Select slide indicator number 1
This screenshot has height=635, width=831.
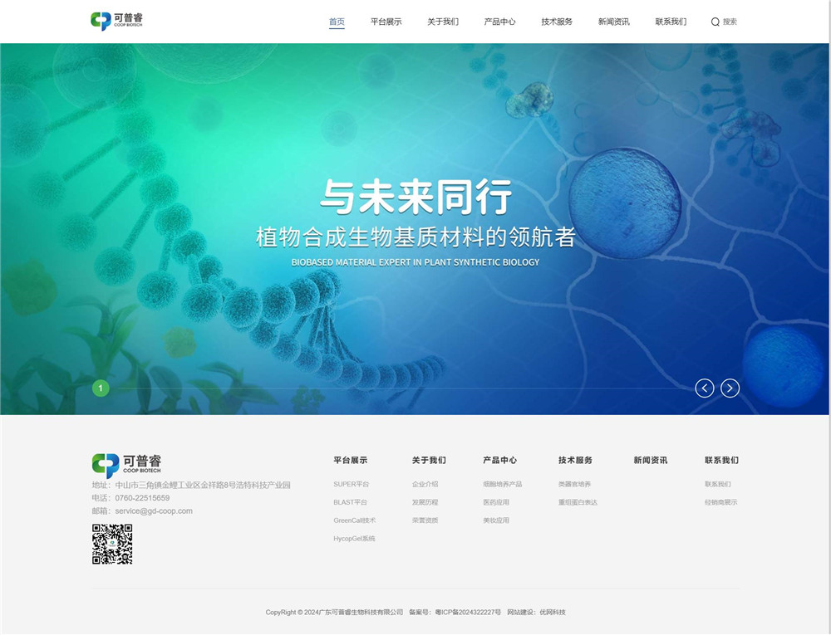tap(101, 388)
